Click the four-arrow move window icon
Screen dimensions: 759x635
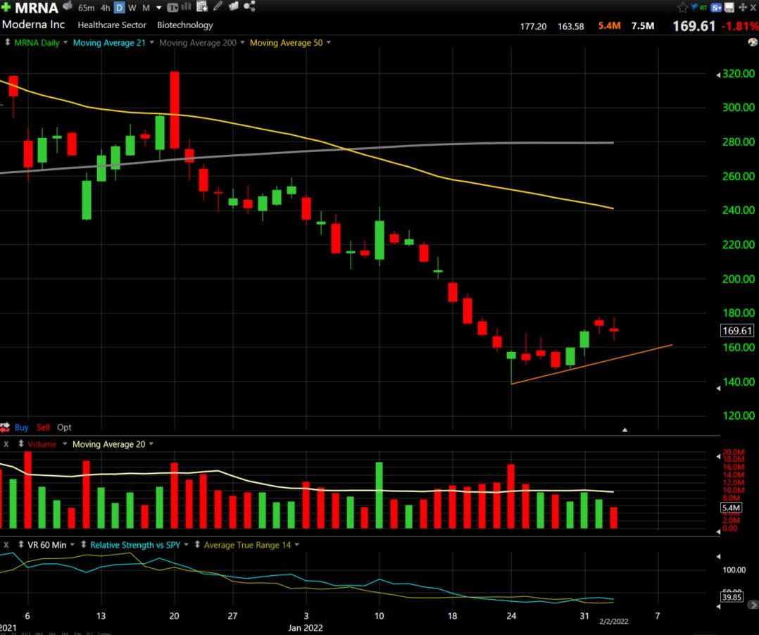point(743,7)
